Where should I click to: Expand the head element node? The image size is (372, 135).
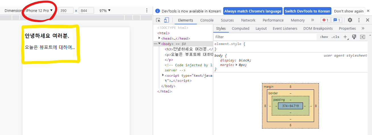click(x=159, y=38)
